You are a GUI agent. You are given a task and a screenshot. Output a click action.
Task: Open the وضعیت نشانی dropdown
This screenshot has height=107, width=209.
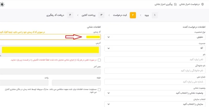(x=155, y=93)
